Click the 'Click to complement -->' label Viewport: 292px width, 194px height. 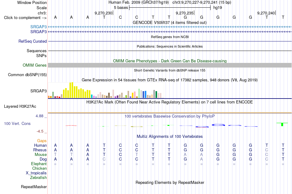(x=25, y=18)
